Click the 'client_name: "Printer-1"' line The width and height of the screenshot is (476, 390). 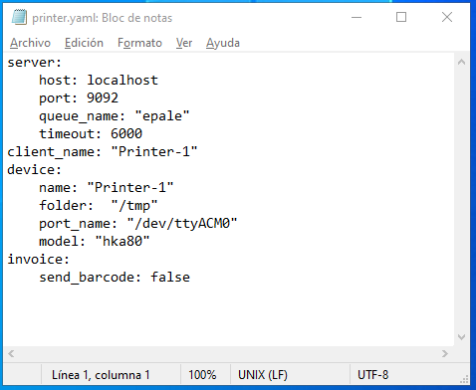coord(103,152)
